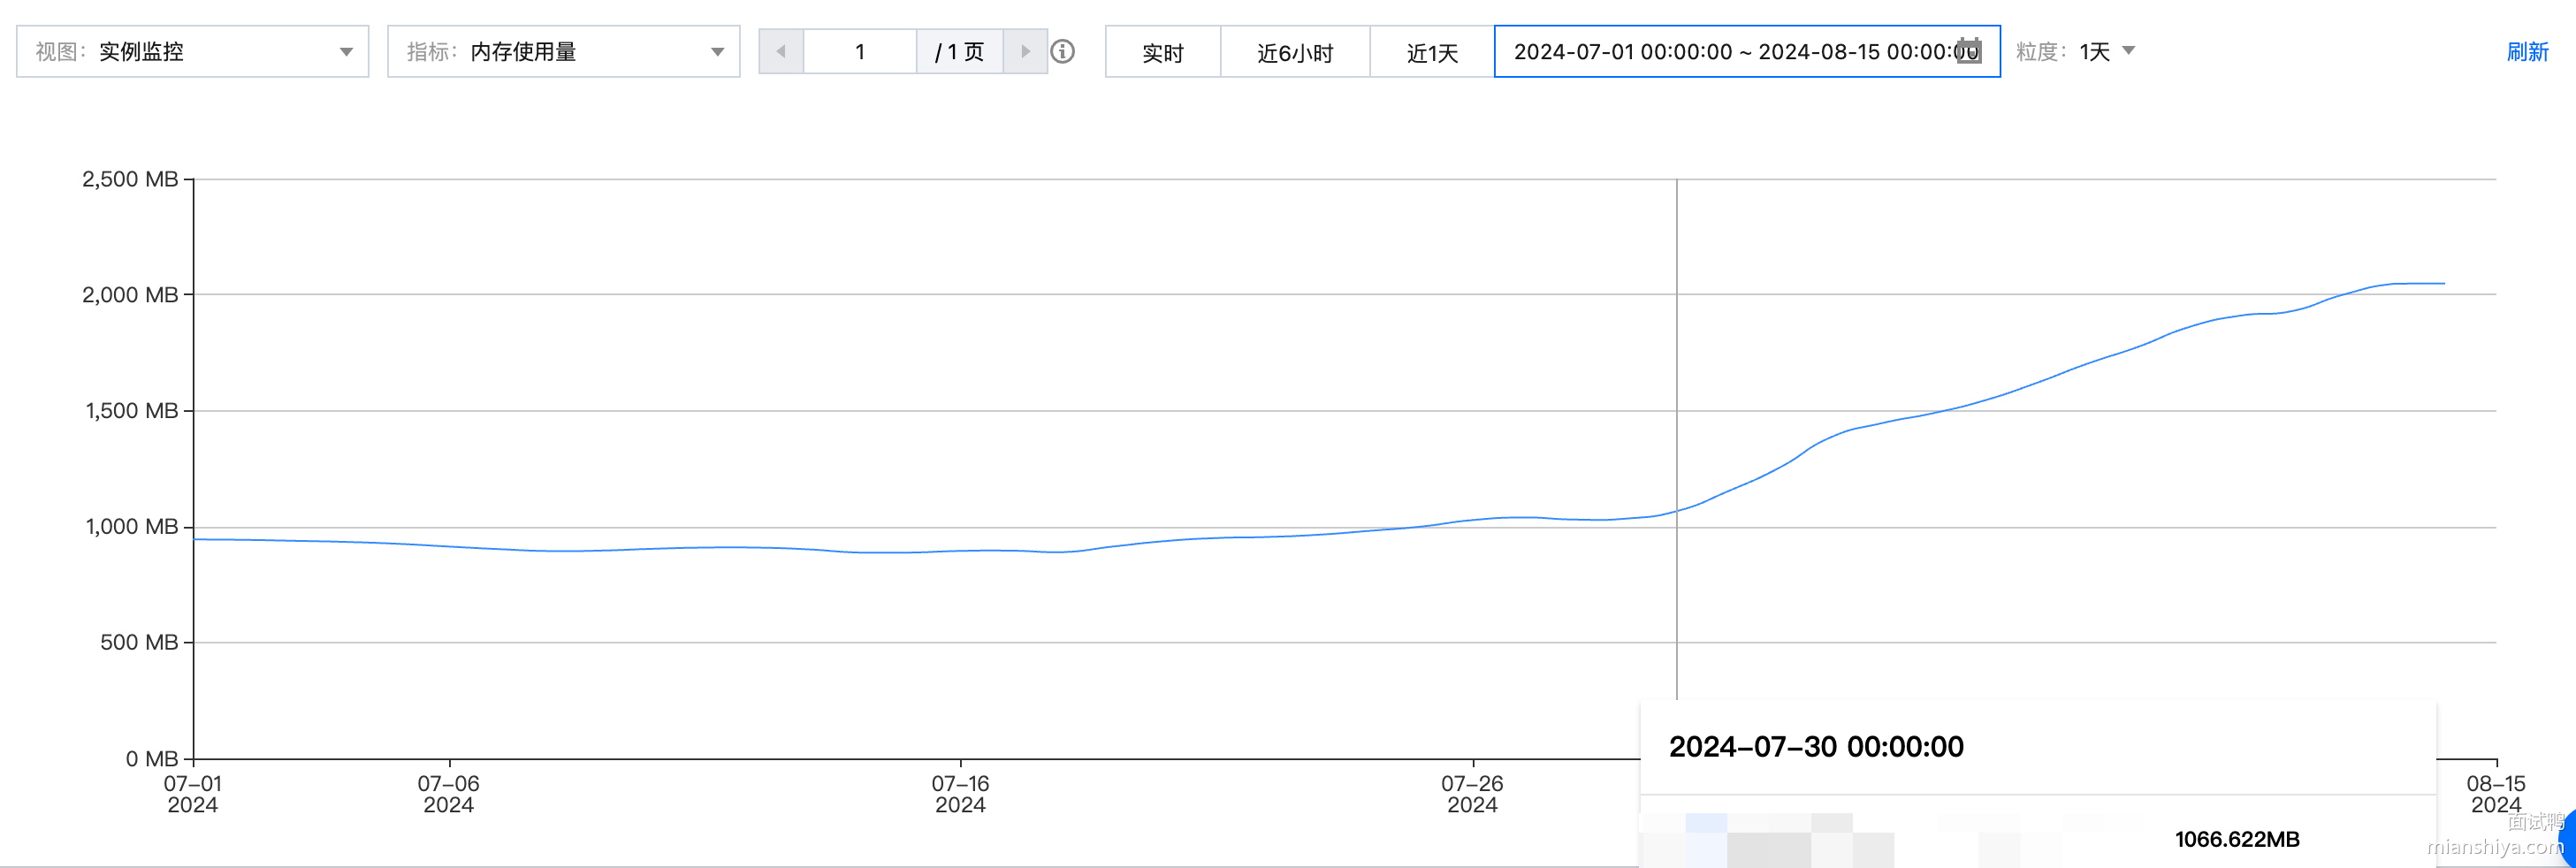The image size is (2576, 868).
Task: Open the 视图 实例监控 dropdown
Action: [192, 52]
